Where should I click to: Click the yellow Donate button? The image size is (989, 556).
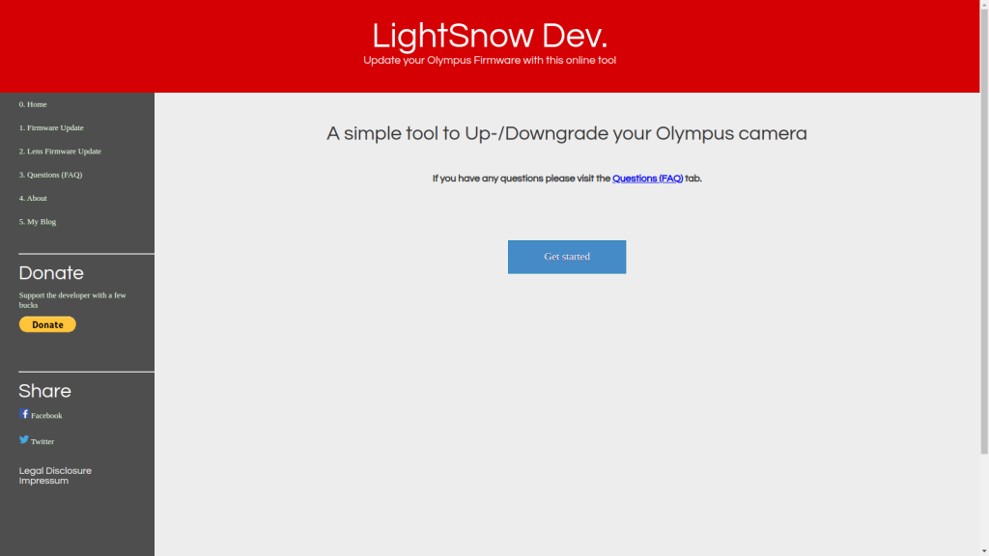47,324
